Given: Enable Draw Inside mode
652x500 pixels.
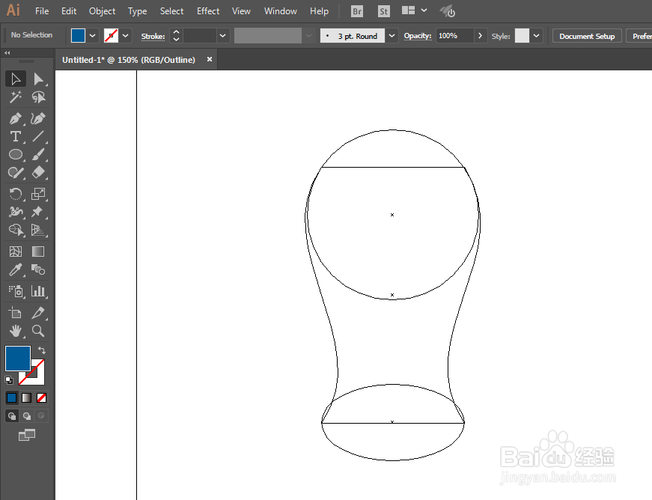Looking at the screenshot, I should 41,415.
